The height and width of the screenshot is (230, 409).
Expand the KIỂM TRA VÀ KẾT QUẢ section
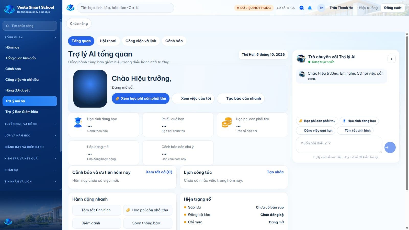click(x=30, y=158)
